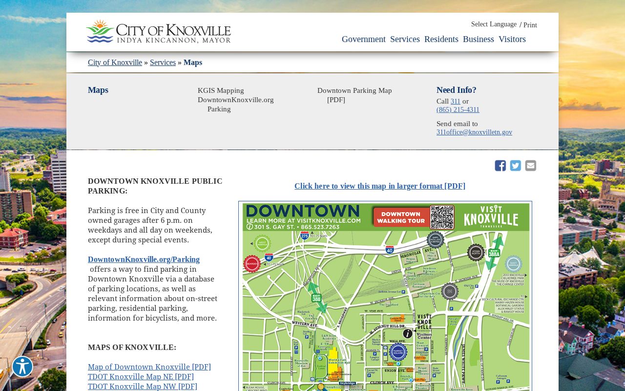The width and height of the screenshot is (625, 391).
Task: Click DOWNTOWN KNOXVILLE PUBLIC PARKING heading
Action: click(155, 186)
